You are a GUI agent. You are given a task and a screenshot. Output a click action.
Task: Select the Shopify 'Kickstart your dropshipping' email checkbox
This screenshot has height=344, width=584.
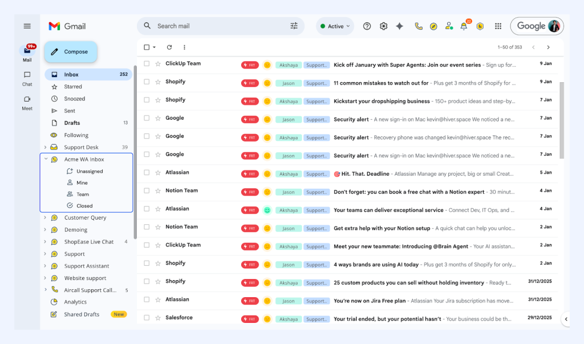tap(147, 100)
